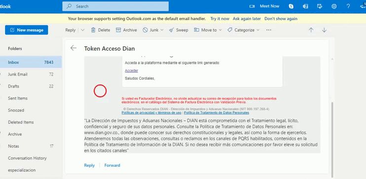Viewport: 366px width, 179px height.
Task: Go back using the left arrow icon
Action: click(73, 48)
